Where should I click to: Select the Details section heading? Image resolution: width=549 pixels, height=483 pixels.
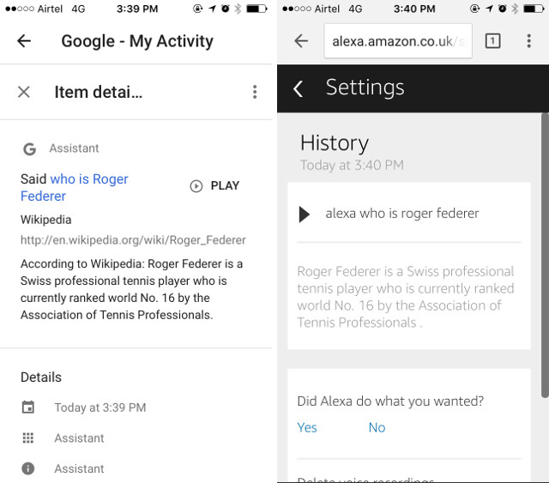coord(41,377)
